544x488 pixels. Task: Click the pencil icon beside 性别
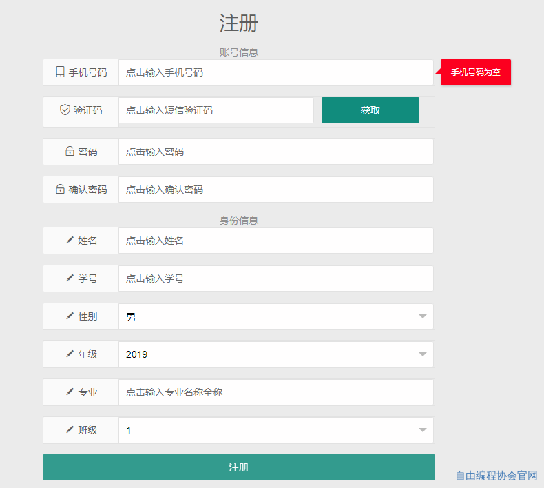point(70,316)
